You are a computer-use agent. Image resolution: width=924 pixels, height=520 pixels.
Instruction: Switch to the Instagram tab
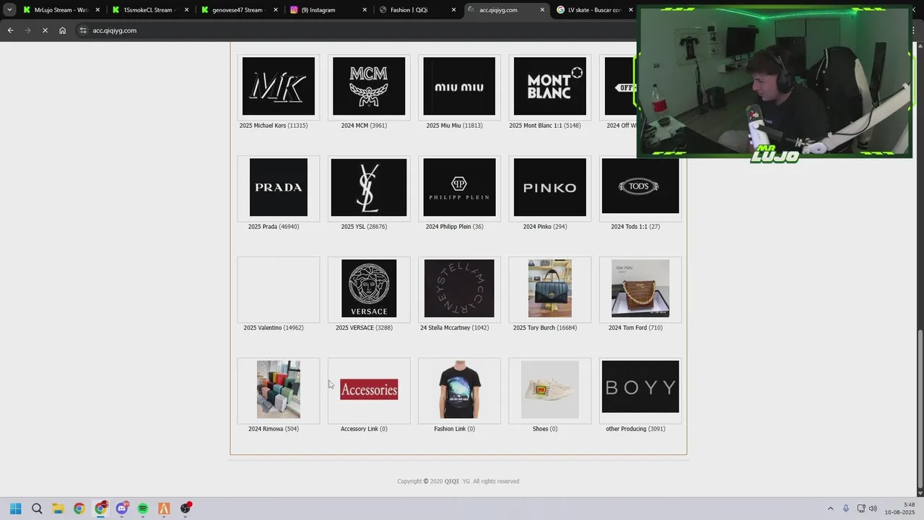click(326, 10)
